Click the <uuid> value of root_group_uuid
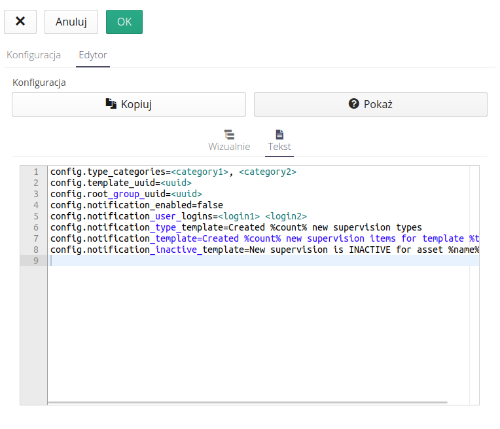The width and height of the screenshot is (500, 429). tap(187, 194)
